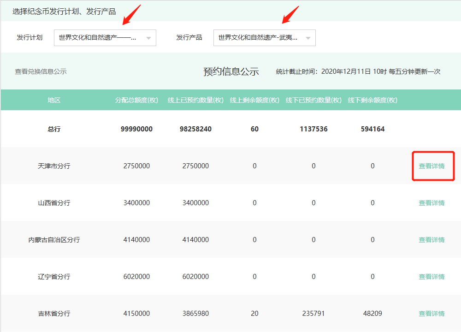Viewport: 461px width, 332px height.
Task: Click the 线下剩余额度(枚) column header
Action: 372,100
